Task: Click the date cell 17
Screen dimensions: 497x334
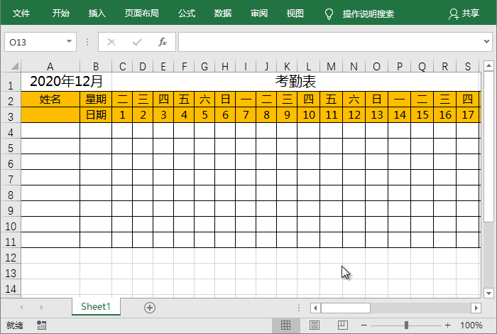Action: pos(468,115)
